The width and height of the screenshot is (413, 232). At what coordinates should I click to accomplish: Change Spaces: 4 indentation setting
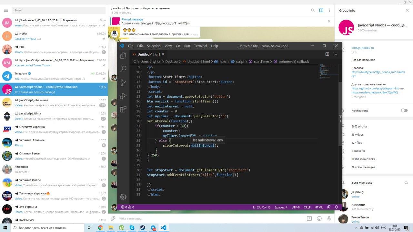pos(281,207)
